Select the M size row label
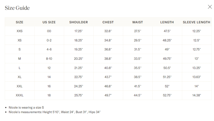The image size is (214, 121). pyautogui.click(x=20, y=59)
